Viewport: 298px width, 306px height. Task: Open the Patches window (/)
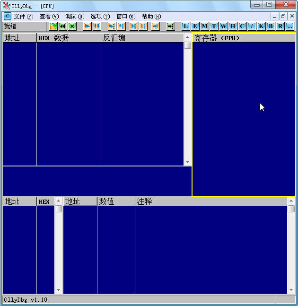[252, 26]
